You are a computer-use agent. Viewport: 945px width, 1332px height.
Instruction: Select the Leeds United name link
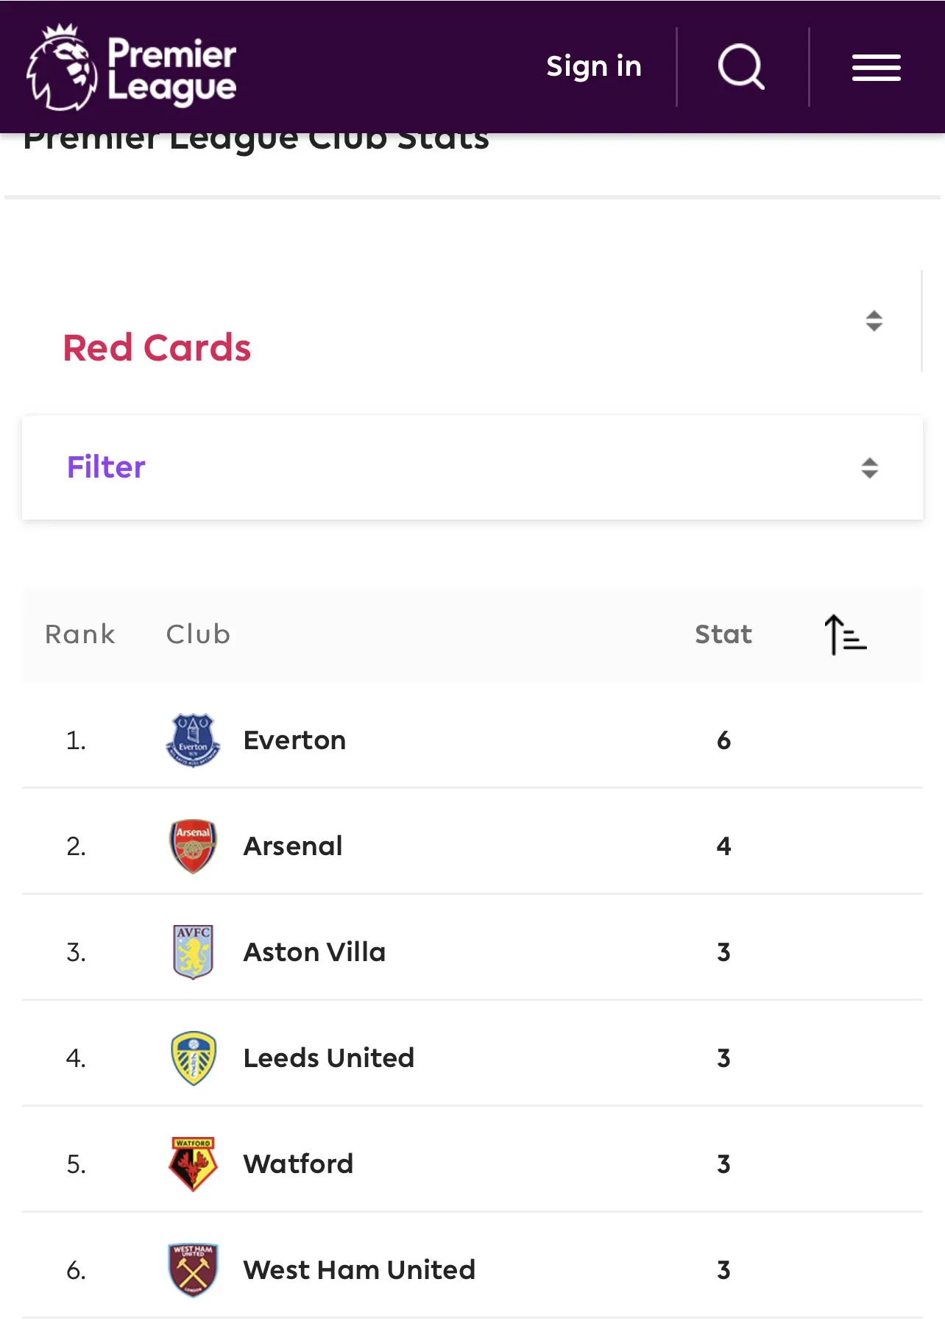pyautogui.click(x=328, y=1058)
